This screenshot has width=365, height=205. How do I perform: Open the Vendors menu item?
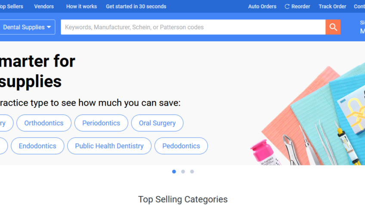pyautogui.click(x=44, y=6)
